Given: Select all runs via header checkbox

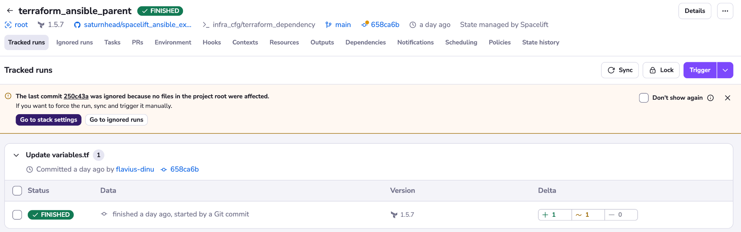Looking at the screenshot, I should click(x=17, y=191).
